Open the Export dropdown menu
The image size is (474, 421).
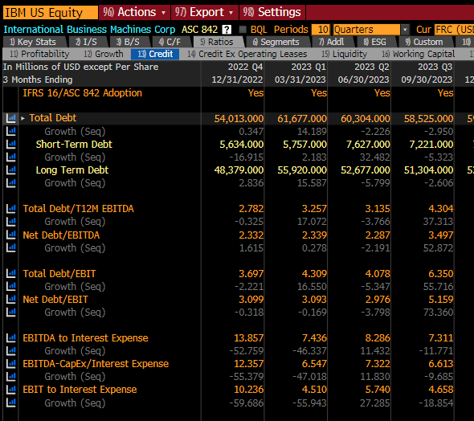204,12
